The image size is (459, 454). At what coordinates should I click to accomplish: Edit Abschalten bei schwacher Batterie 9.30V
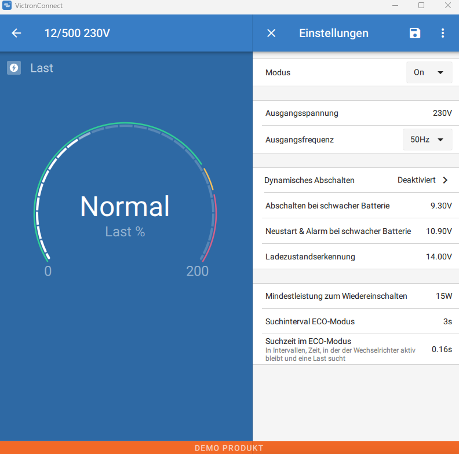pyautogui.click(x=356, y=206)
